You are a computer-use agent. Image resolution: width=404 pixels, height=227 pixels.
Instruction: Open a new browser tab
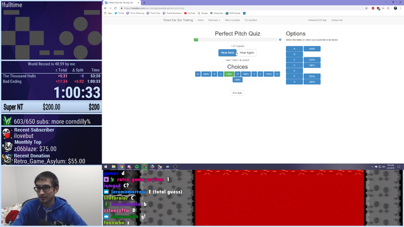coord(144,3)
